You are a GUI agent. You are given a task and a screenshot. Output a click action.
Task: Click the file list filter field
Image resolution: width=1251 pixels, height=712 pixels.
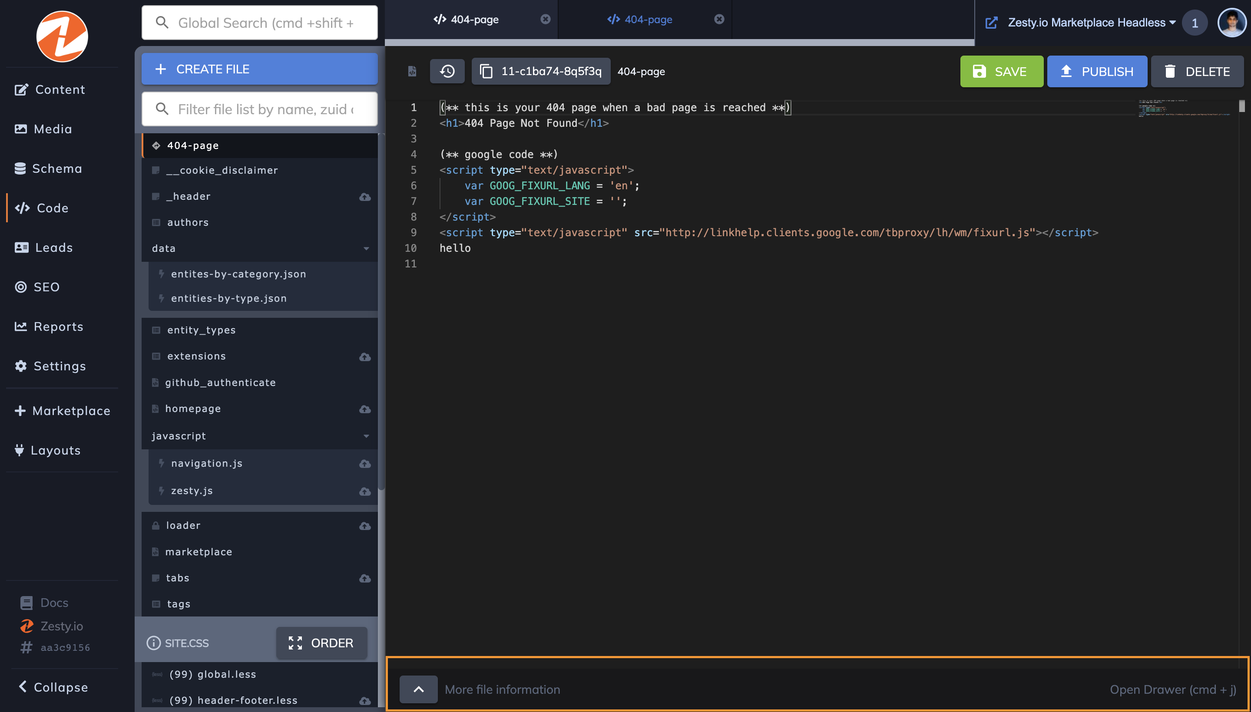(x=259, y=109)
